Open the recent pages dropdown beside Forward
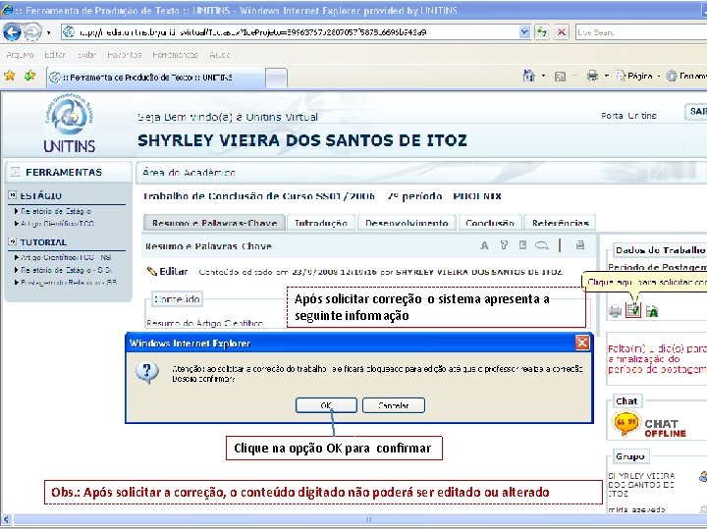This screenshot has width=707, height=530. pyautogui.click(x=48, y=32)
